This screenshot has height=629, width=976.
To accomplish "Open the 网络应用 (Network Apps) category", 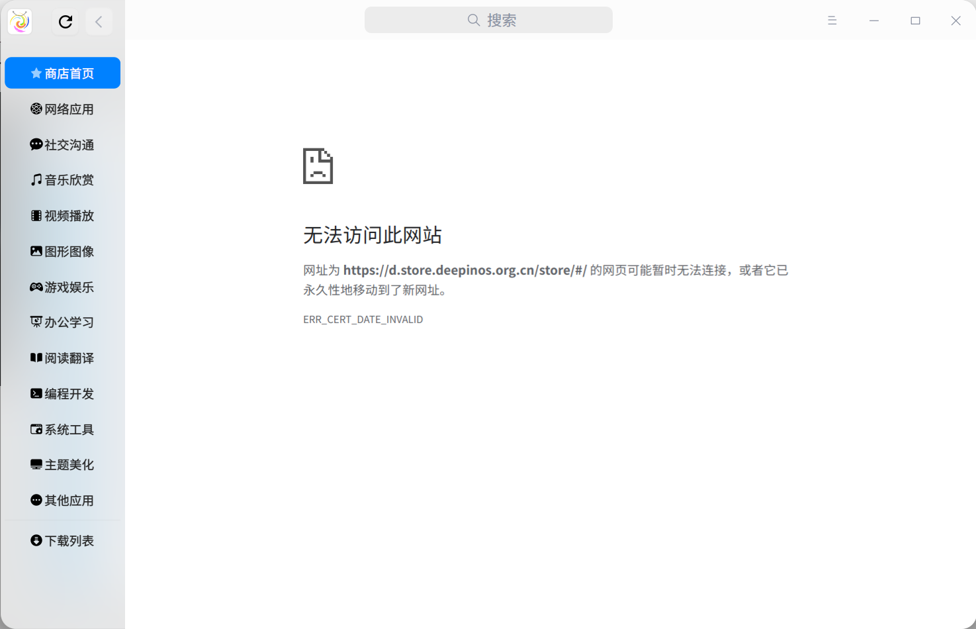I will click(x=62, y=109).
